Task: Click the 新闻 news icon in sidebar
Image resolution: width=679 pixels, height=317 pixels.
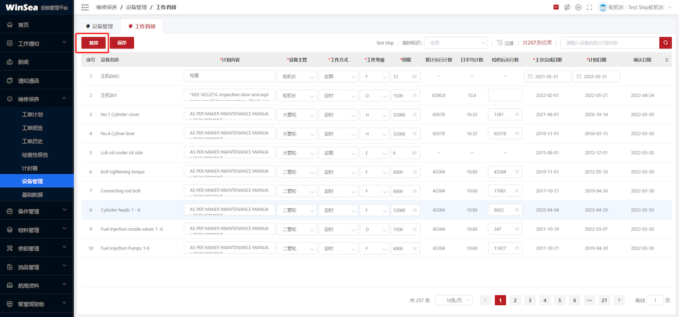Action: pyautogui.click(x=10, y=62)
